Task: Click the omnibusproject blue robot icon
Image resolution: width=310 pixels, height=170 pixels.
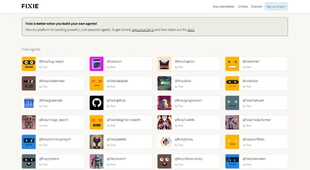Action: (29, 142)
